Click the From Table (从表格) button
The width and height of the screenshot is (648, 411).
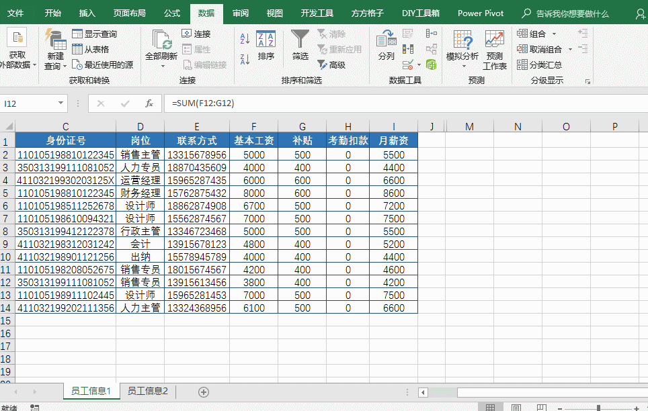coord(91,49)
